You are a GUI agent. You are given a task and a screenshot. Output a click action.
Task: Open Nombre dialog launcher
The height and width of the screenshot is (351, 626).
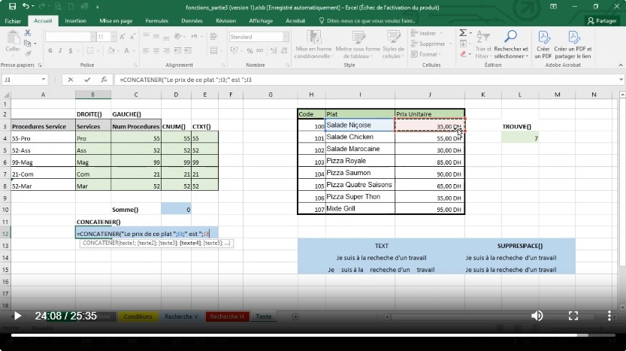[x=287, y=65]
